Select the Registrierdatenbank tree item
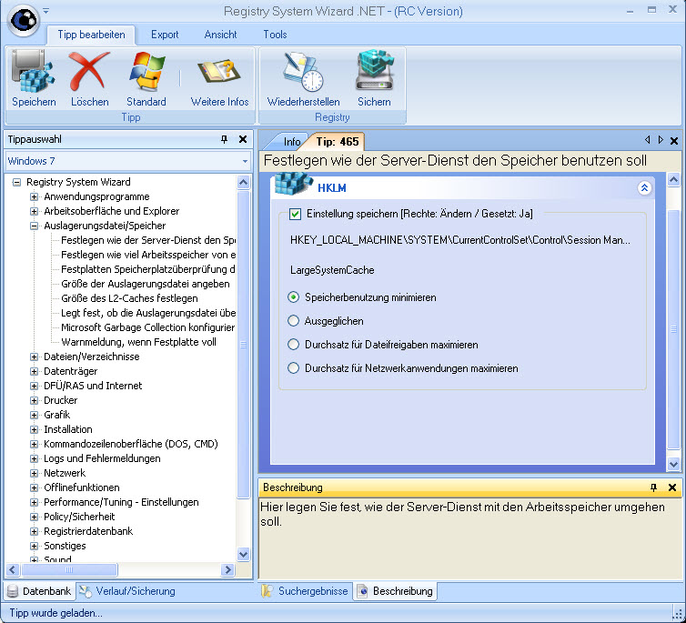Screen dimensions: 686x623 88,531
